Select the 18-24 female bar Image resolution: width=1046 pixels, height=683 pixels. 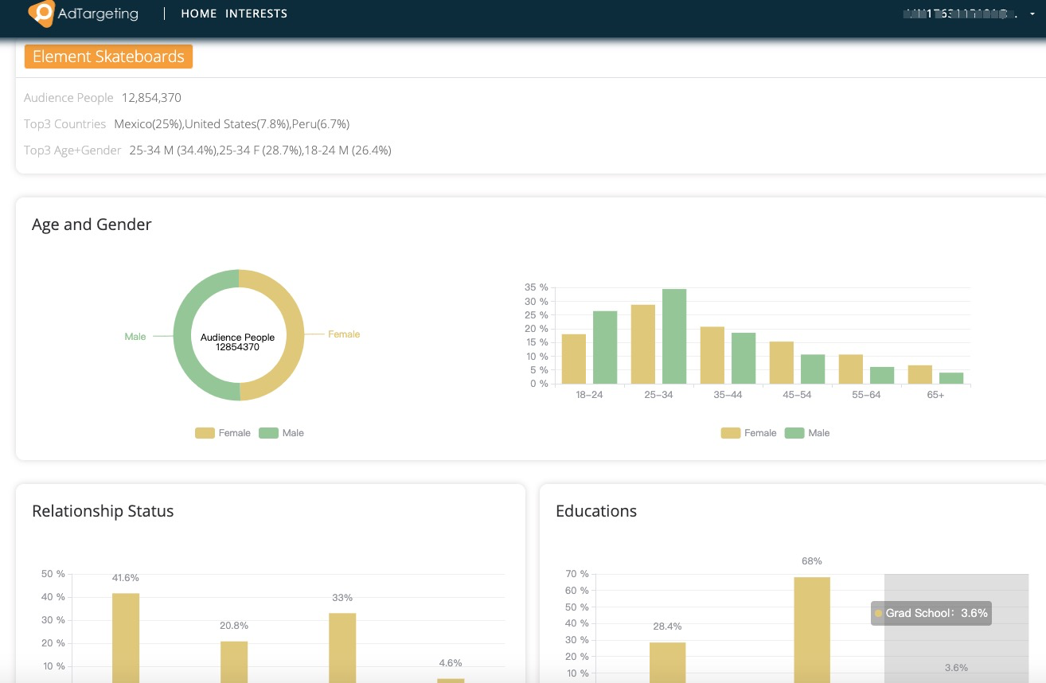[573, 358]
